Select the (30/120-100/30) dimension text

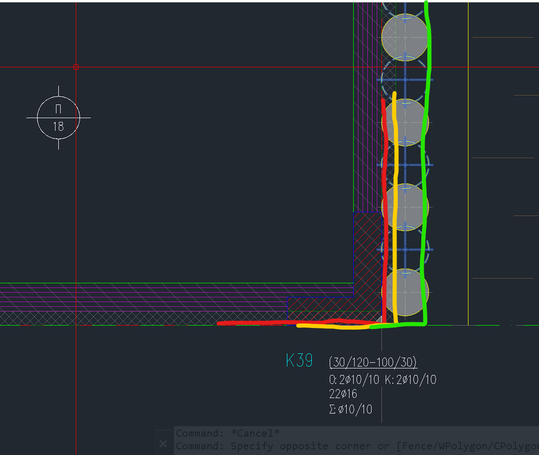(373, 362)
